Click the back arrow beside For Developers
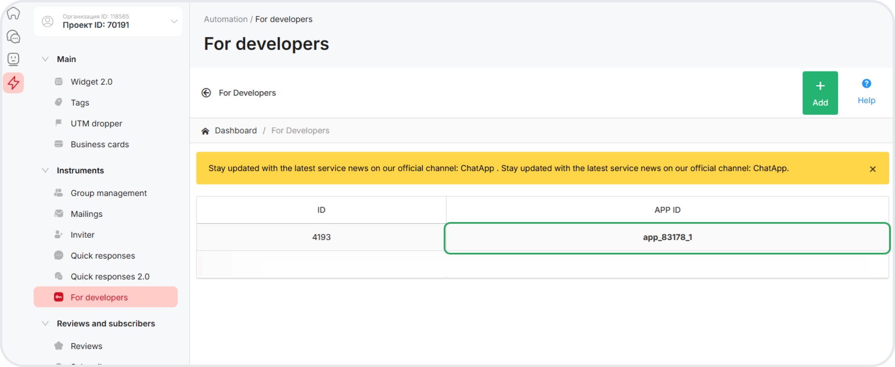 (206, 93)
